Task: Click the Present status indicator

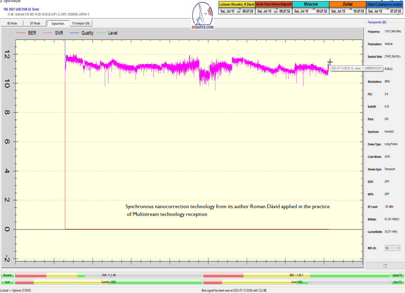Action: pyautogui.click(x=7, y=275)
